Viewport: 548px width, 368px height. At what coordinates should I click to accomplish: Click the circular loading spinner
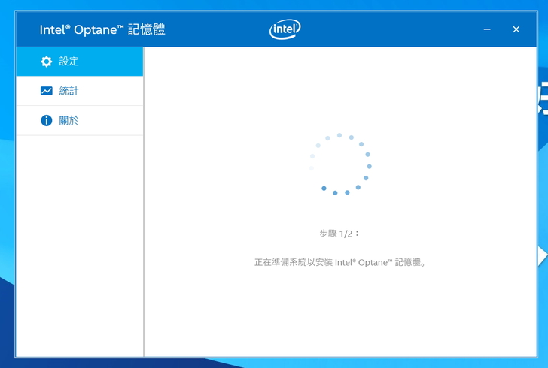click(340, 164)
